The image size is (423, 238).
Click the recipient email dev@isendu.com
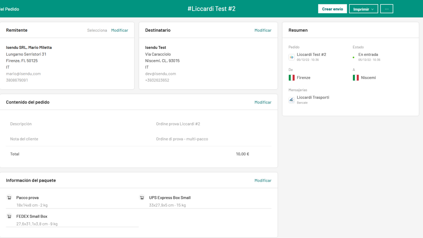point(161,74)
